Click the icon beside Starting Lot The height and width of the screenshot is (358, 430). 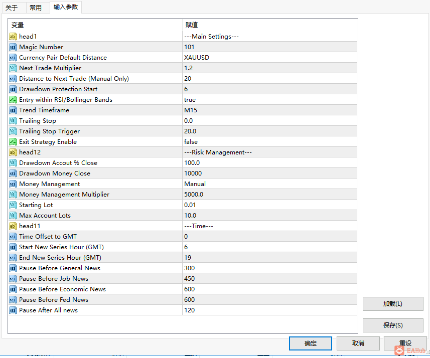coord(13,205)
